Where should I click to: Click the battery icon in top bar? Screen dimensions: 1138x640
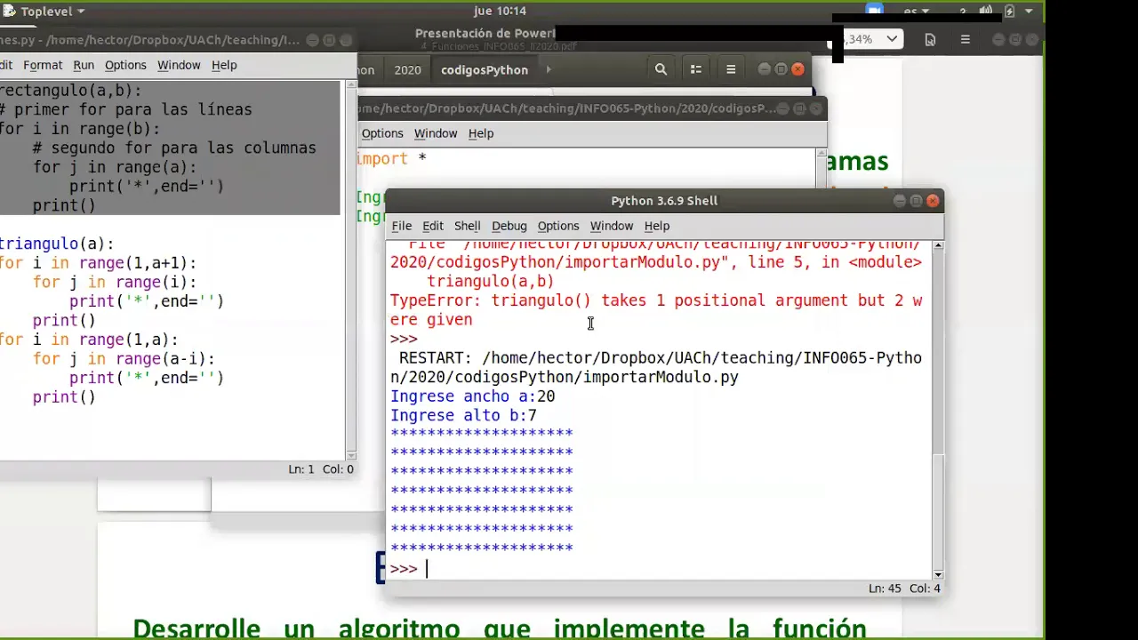1009,11
